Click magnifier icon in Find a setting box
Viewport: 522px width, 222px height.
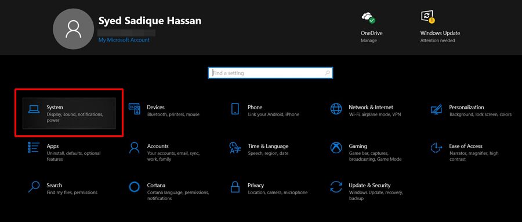pyautogui.click(x=328, y=73)
